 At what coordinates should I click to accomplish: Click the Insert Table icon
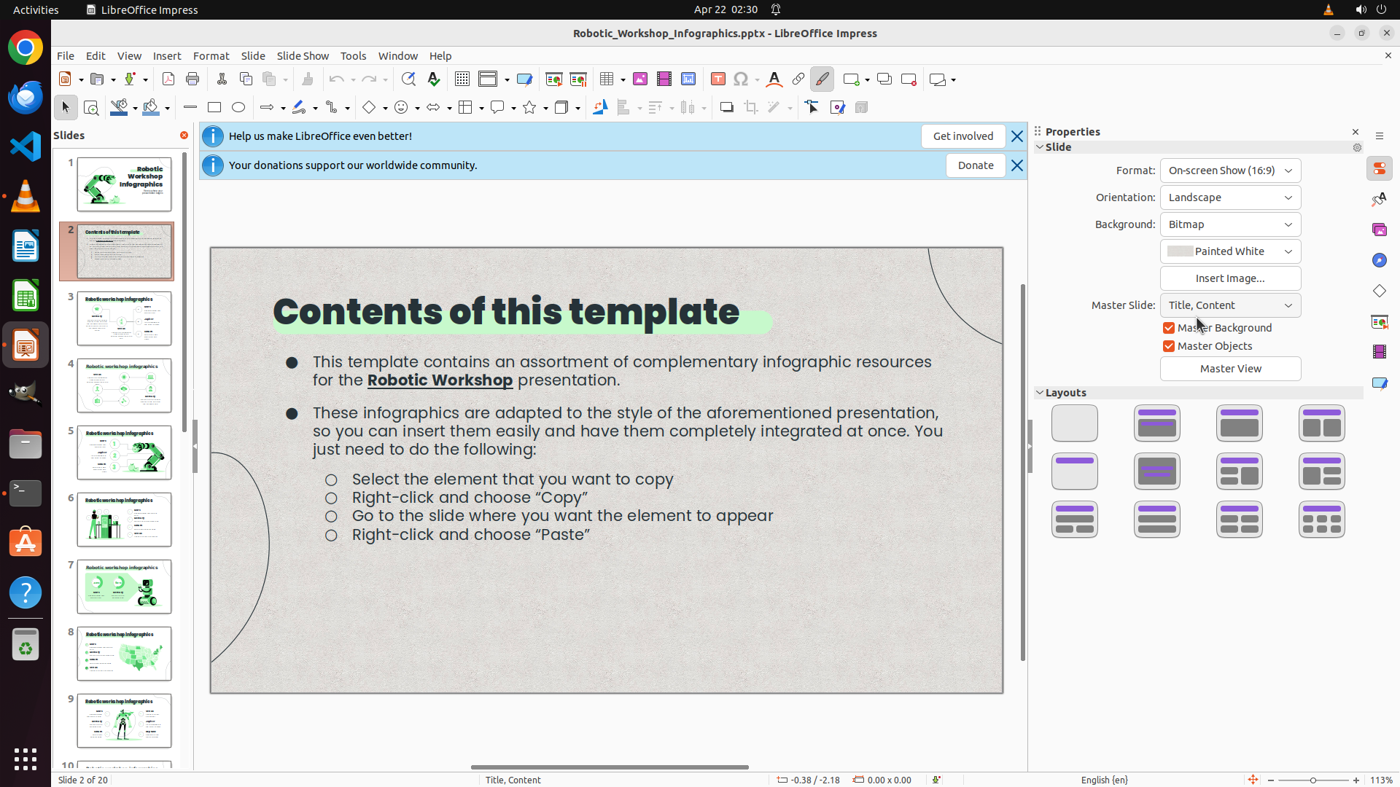tap(607, 79)
